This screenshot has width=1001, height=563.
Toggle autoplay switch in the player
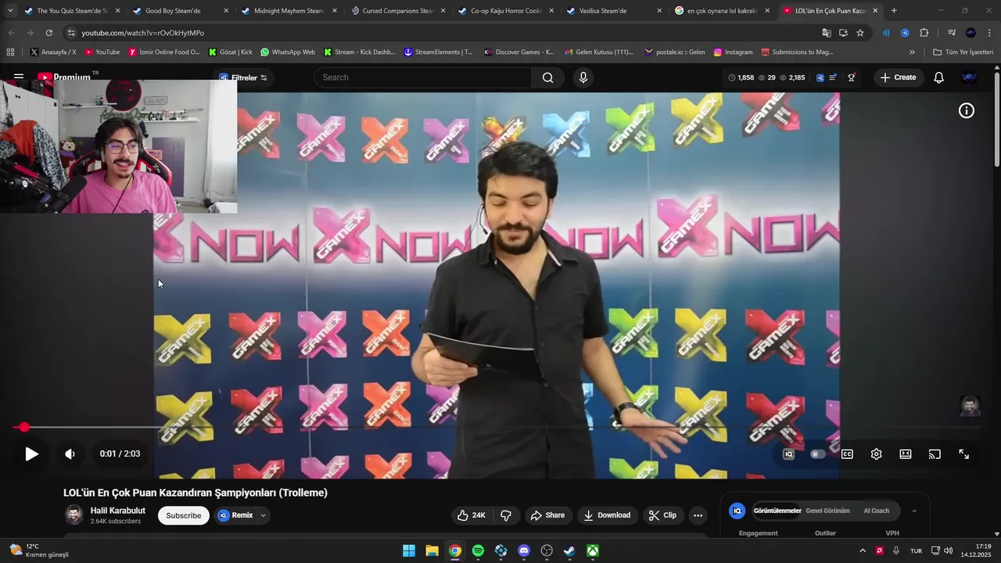click(817, 454)
